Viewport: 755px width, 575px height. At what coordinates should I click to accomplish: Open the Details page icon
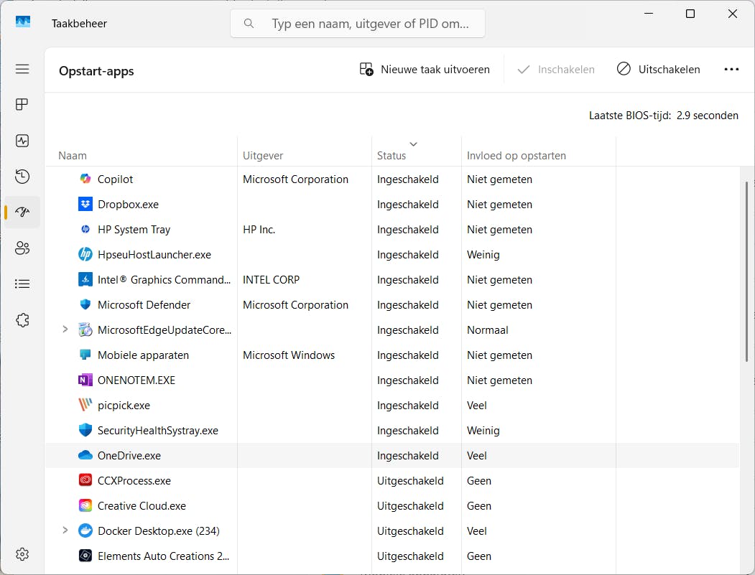coord(22,284)
